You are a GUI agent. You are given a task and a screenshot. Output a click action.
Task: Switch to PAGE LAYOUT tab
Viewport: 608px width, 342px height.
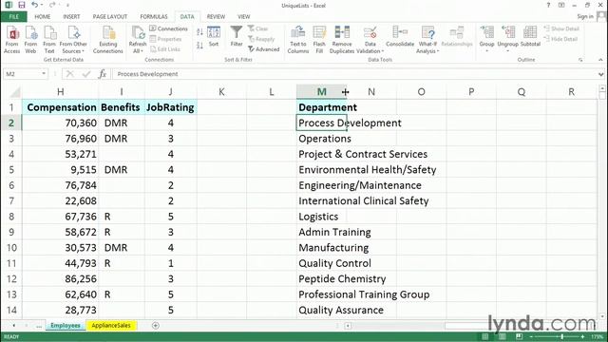110,17
